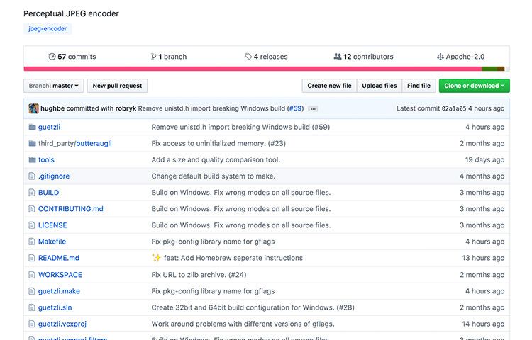Viewport: 532px width, 340px height.
Task: Click the New pull request button
Action: [x=117, y=86]
